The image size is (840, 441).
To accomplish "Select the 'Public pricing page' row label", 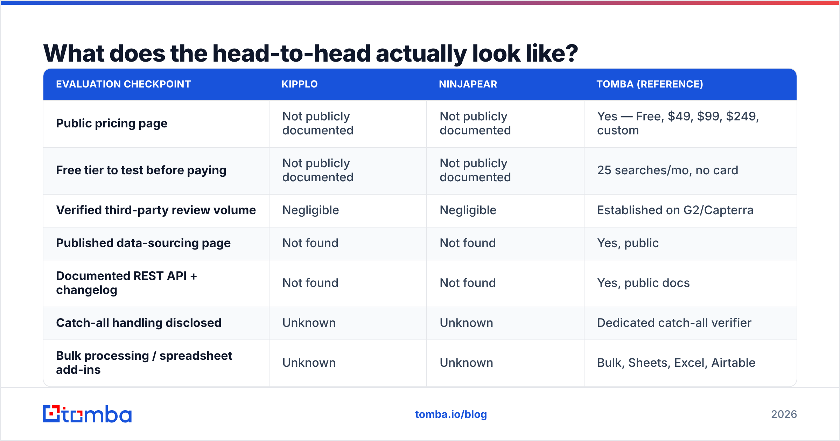I will 112,123.
